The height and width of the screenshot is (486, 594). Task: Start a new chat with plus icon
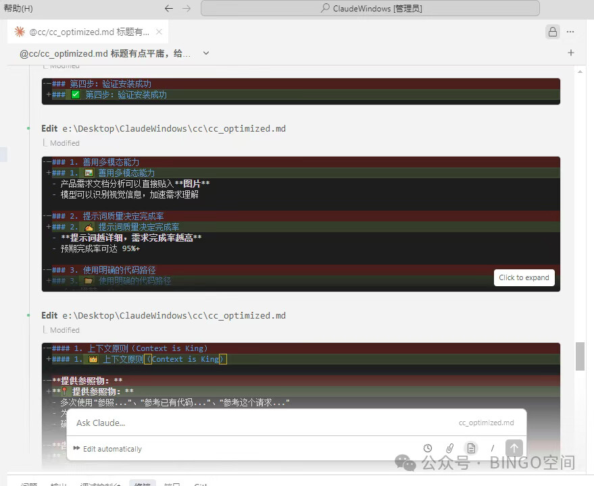tap(571, 53)
